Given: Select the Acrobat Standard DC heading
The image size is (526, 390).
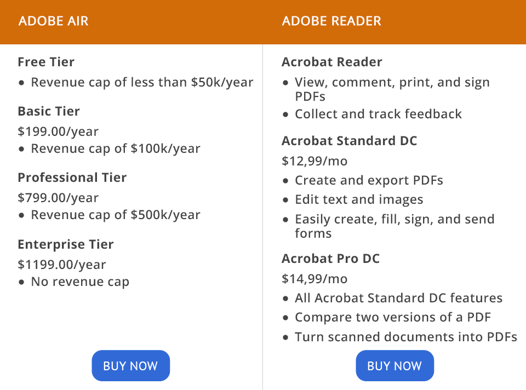Looking at the screenshot, I should point(349,141).
